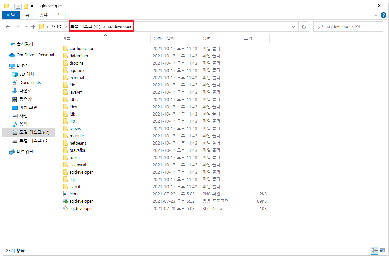Click the refresh button beside address bar
389x256 pixels.
pyautogui.click(x=304, y=27)
